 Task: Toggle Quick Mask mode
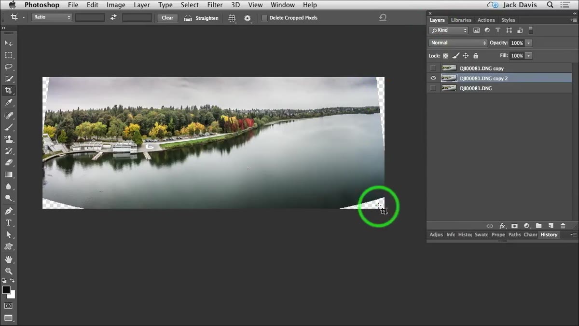click(x=8, y=306)
